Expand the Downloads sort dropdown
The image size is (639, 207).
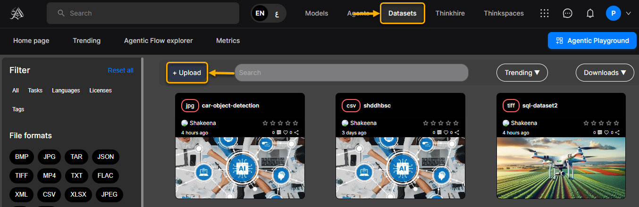tap(605, 73)
